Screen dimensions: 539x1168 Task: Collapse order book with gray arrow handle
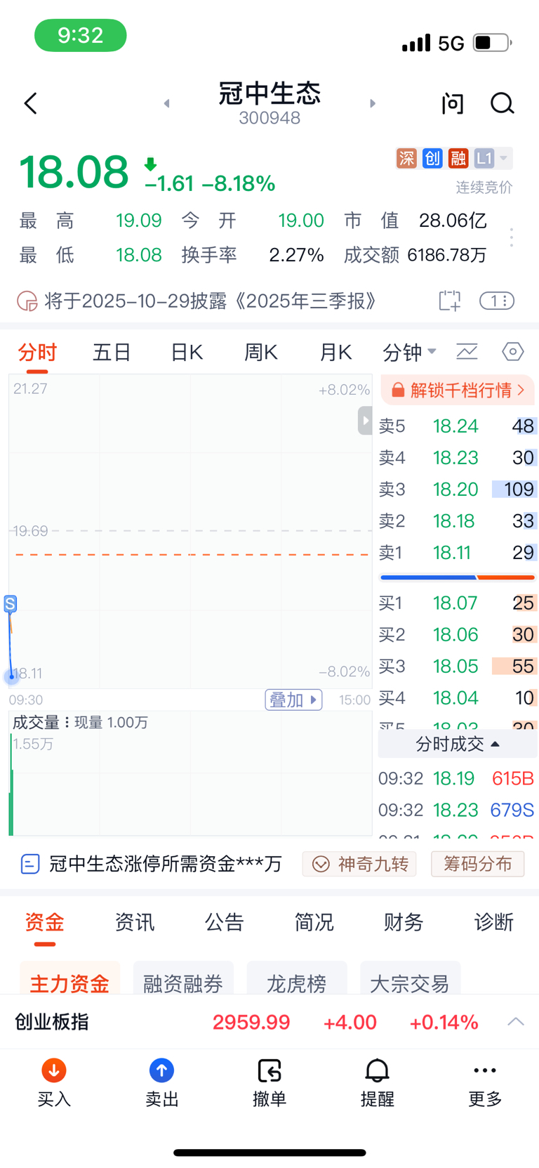[x=365, y=421]
